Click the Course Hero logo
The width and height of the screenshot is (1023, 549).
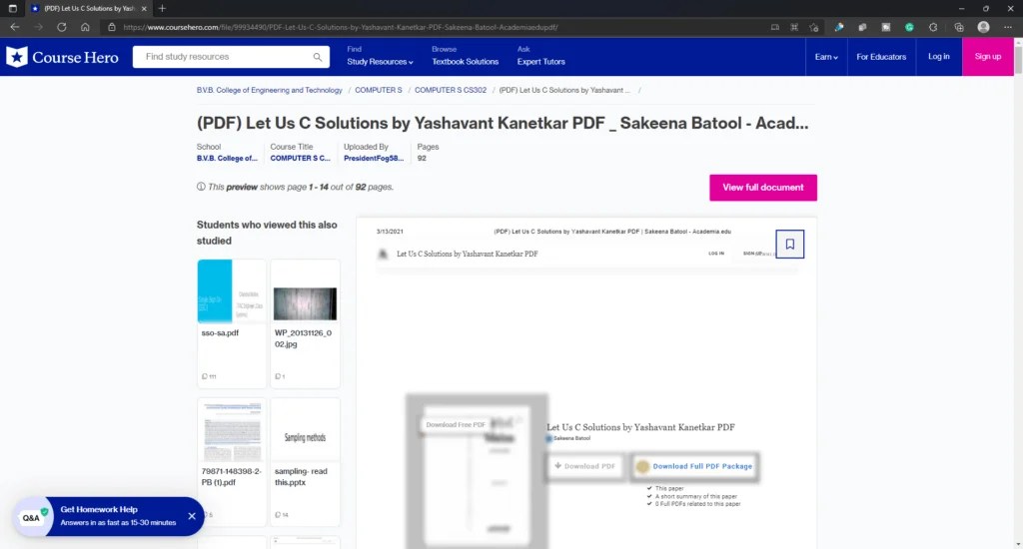(63, 57)
